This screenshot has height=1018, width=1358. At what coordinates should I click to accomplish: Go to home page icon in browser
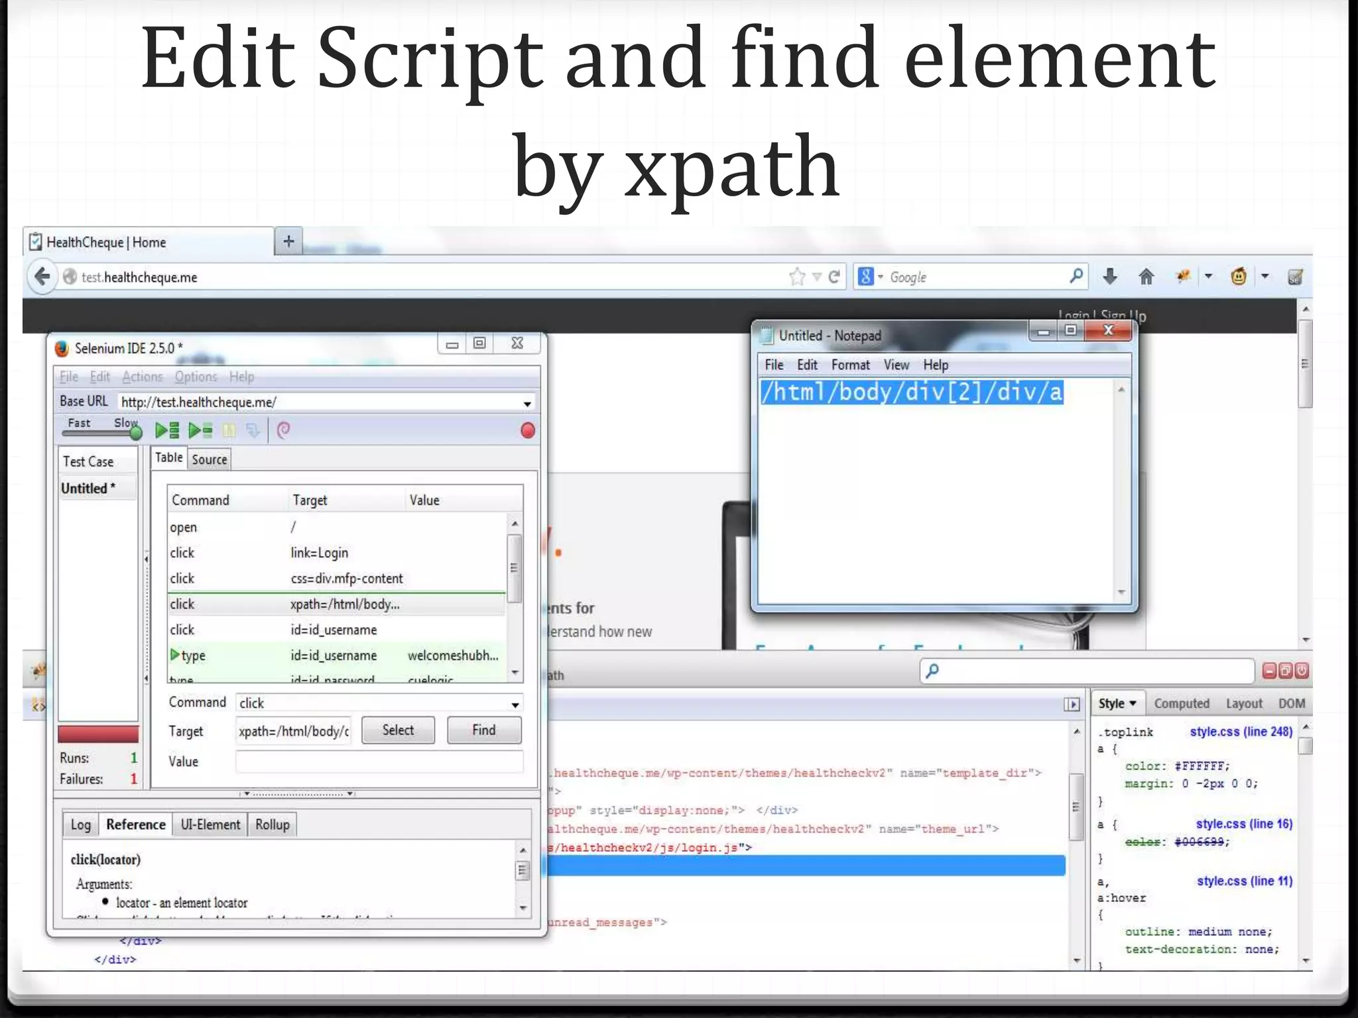click(x=1146, y=276)
